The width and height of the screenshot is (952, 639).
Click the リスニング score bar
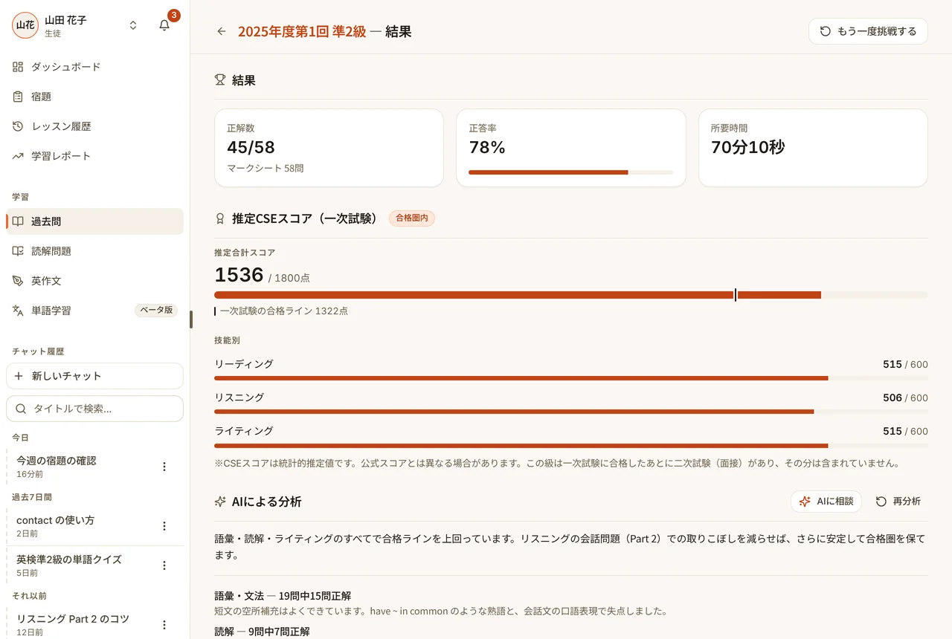pyautogui.click(x=571, y=412)
